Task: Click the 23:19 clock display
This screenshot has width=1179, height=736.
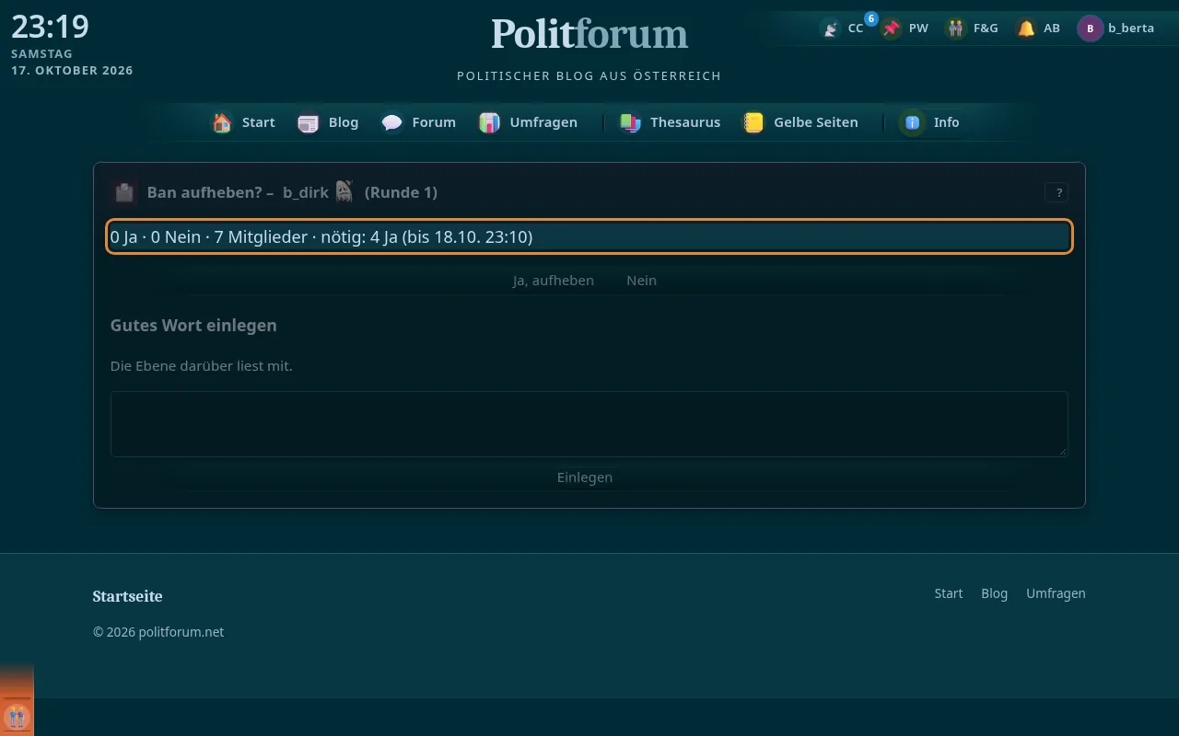Action: coord(50,27)
